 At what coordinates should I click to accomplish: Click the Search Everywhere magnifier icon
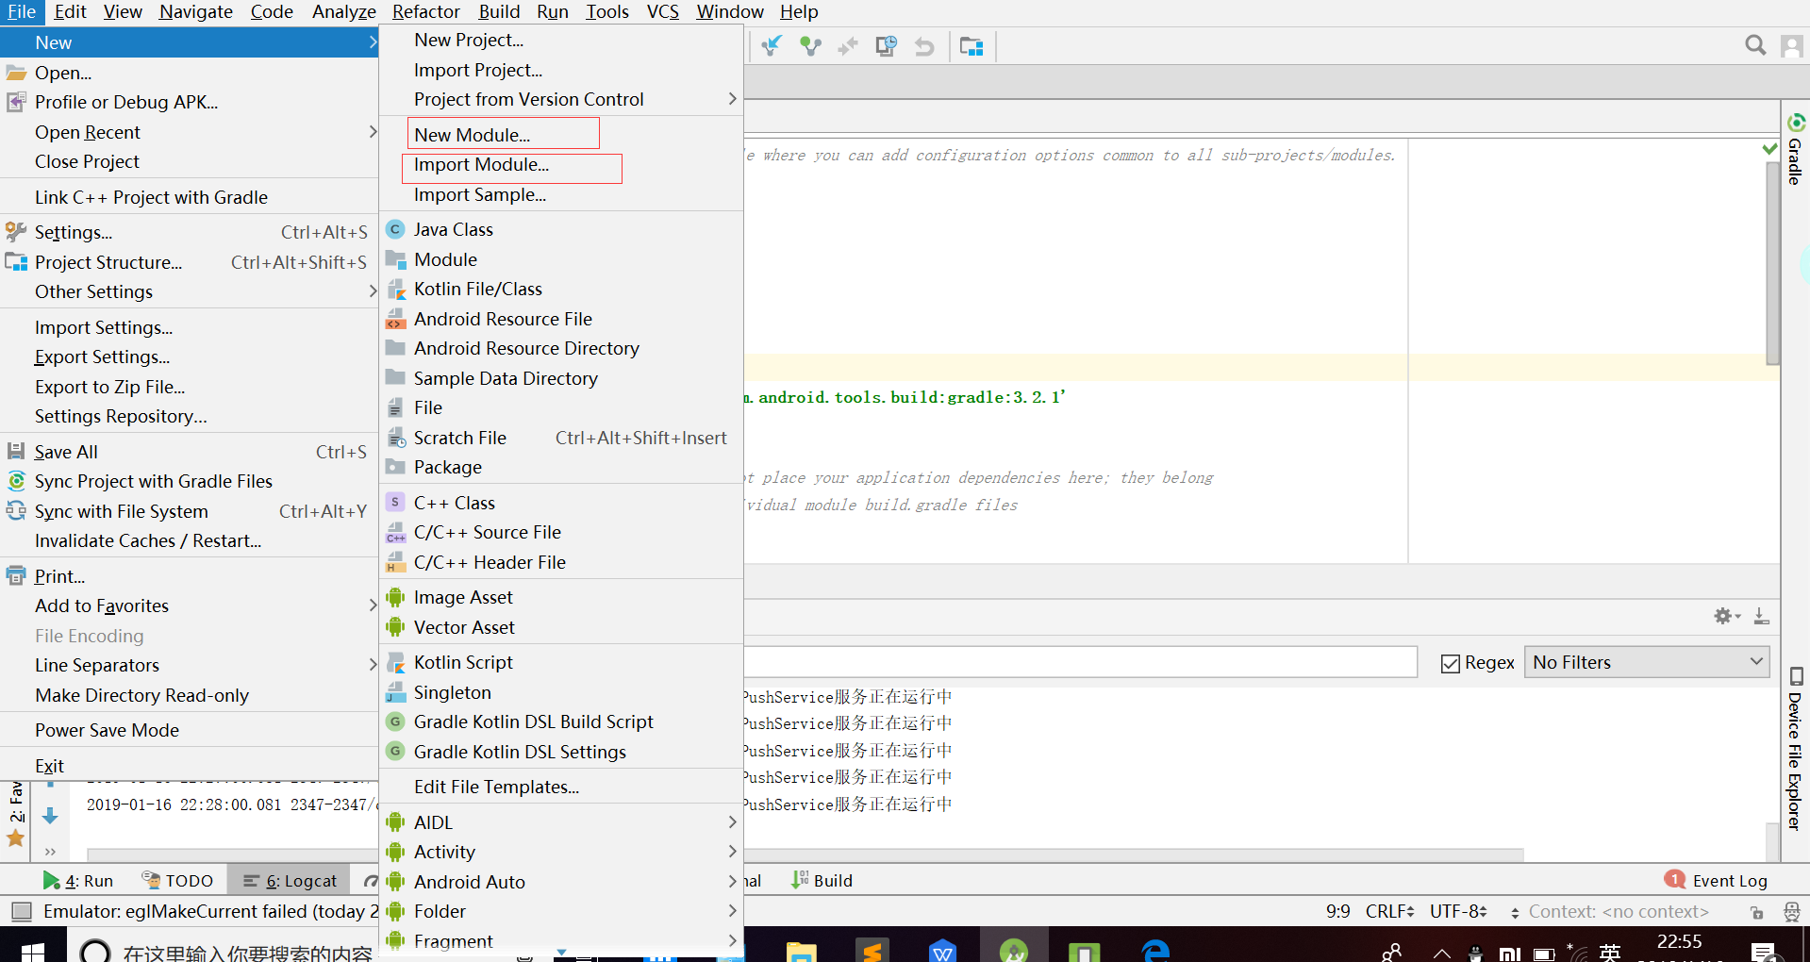1755,45
